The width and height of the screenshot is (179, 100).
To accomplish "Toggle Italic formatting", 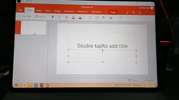I will pos(60,17).
